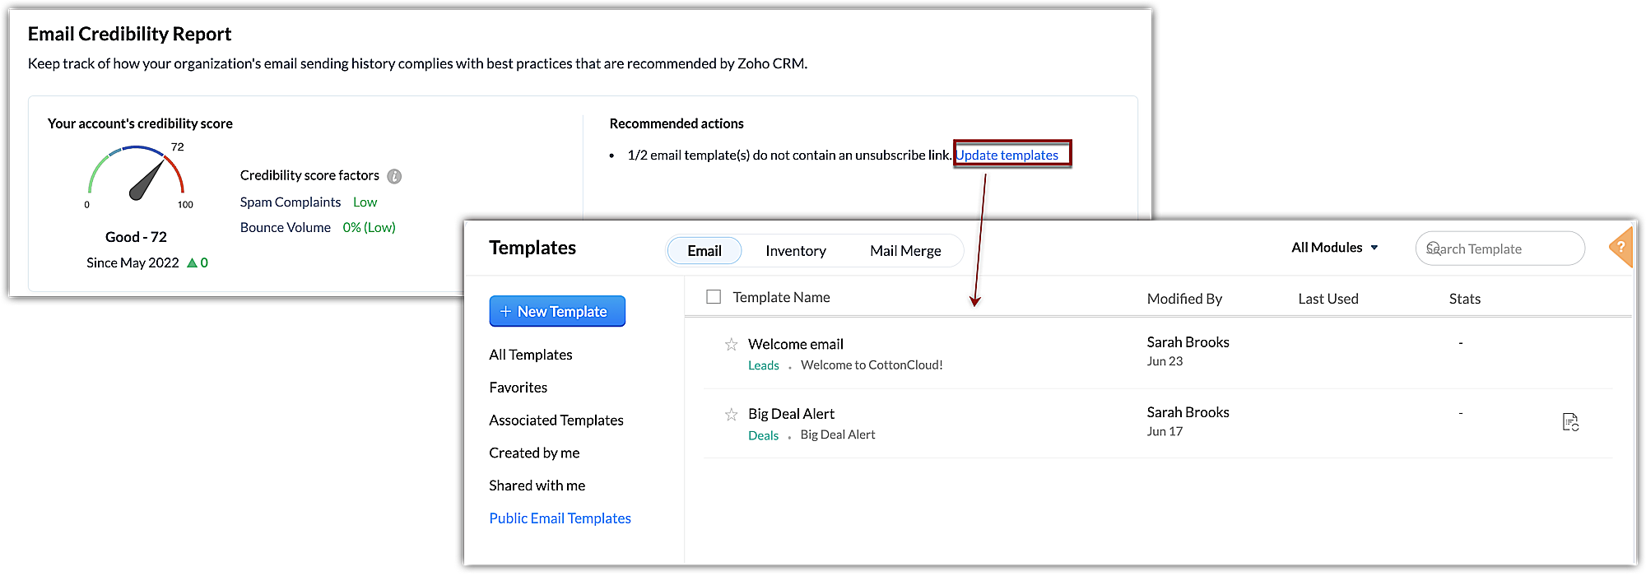Viewport: 1646px width, 576px height.
Task: Open the Mail Merge tab
Action: (x=905, y=251)
